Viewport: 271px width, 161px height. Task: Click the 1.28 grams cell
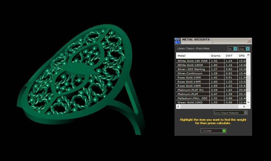pyautogui.click(x=217, y=73)
